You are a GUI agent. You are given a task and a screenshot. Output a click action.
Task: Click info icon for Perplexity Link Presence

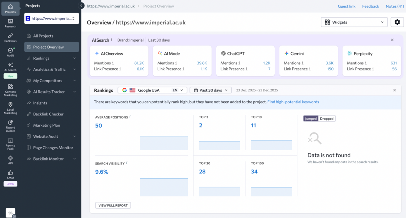click(373, 69)
